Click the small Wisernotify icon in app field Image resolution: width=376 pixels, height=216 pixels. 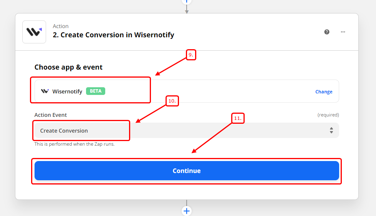pos(45,91)
